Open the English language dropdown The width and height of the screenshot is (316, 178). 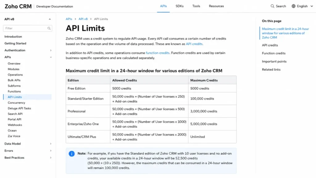point(302,6)
